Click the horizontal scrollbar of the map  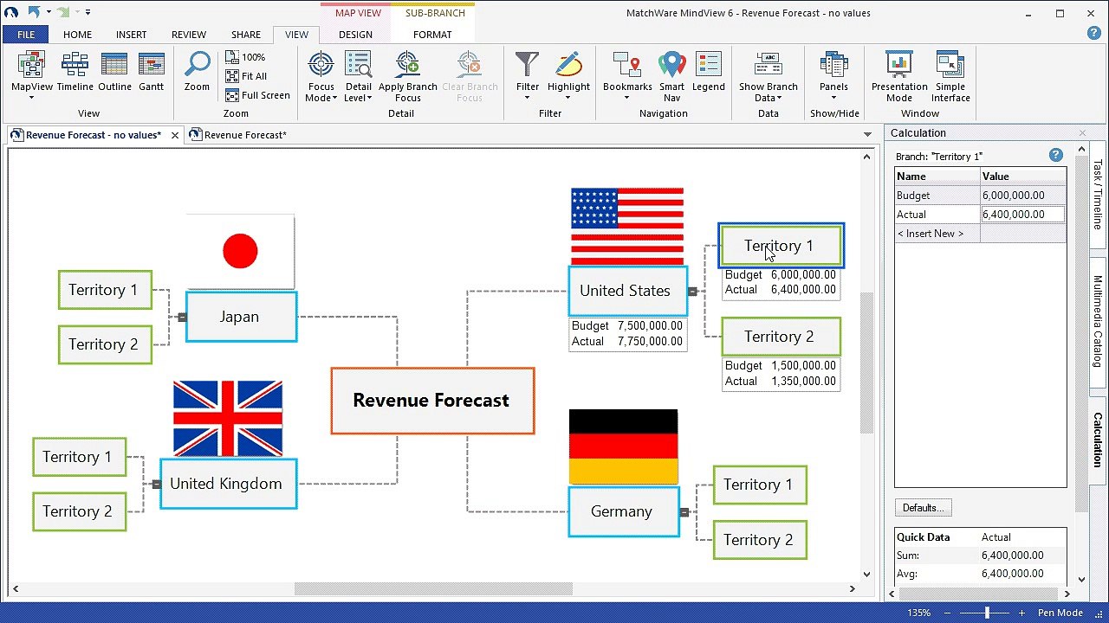pos(433,589)
